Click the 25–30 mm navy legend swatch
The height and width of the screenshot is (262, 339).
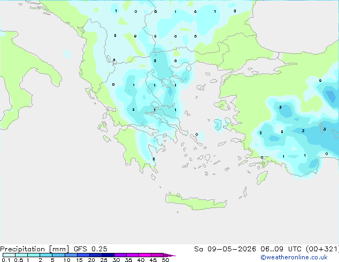[x=107, y=255]
